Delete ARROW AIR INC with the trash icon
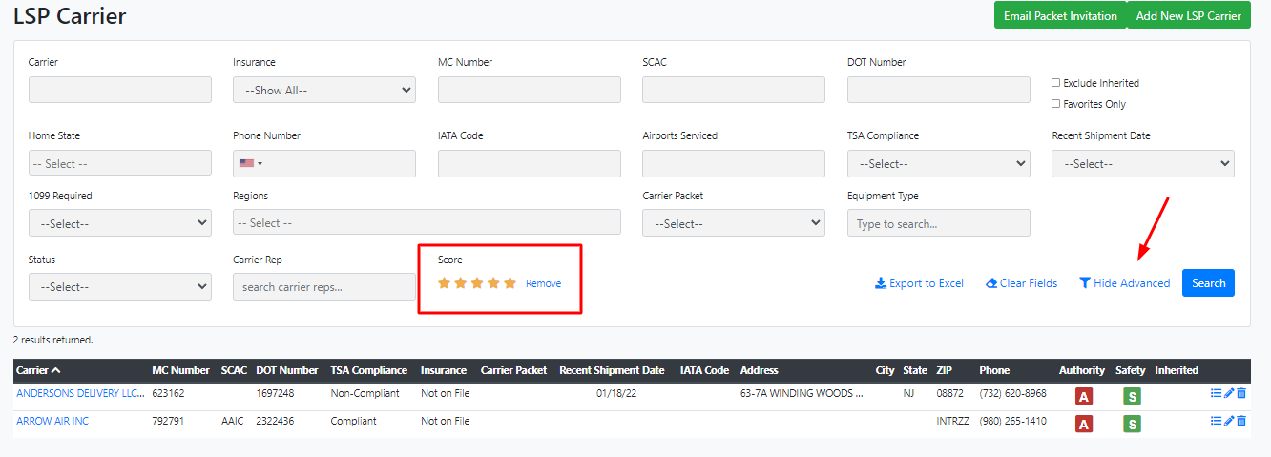This screenshot has width=1271, height=457. point(1241,421)
